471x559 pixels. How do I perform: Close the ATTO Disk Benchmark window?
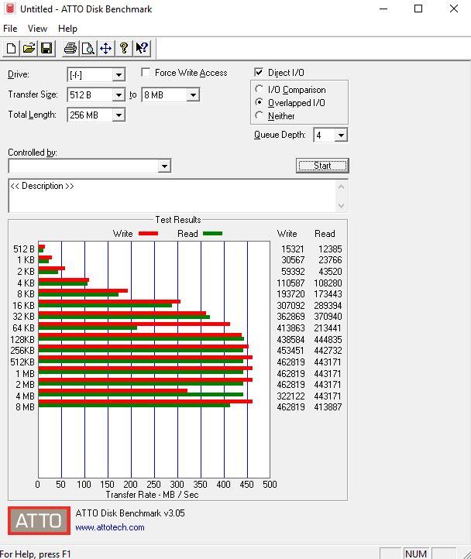pos(453,9)
